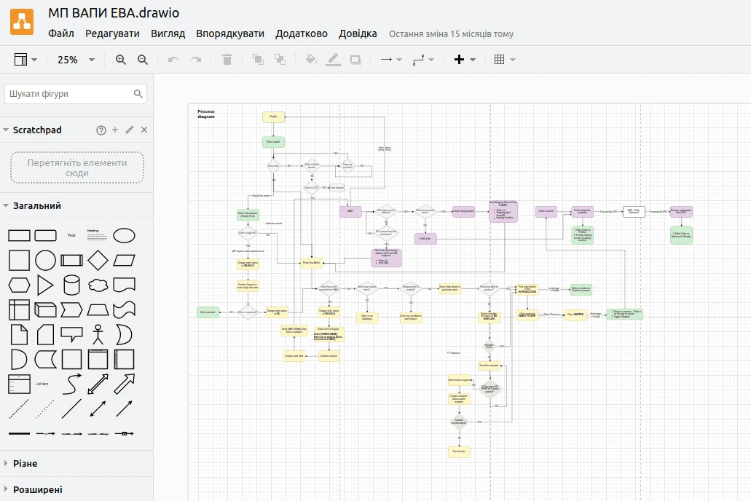Click the undo arrow icon
The width and height of the screenshot is (751, 501).
tap(173, 60)
